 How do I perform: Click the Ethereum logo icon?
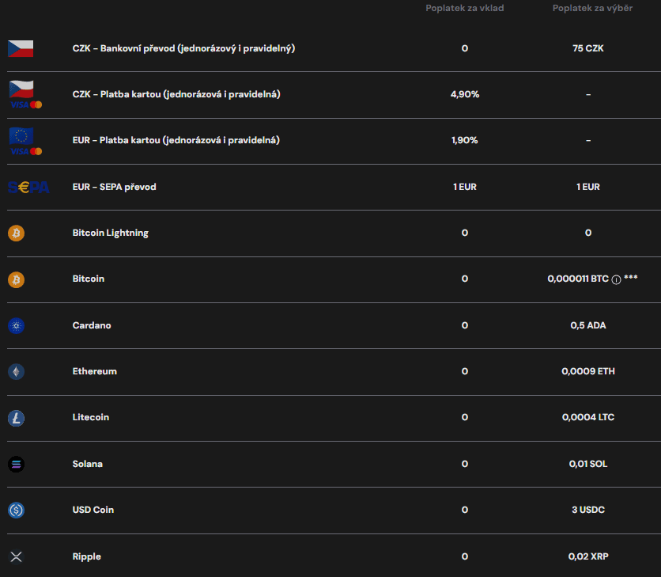[16, 371]
